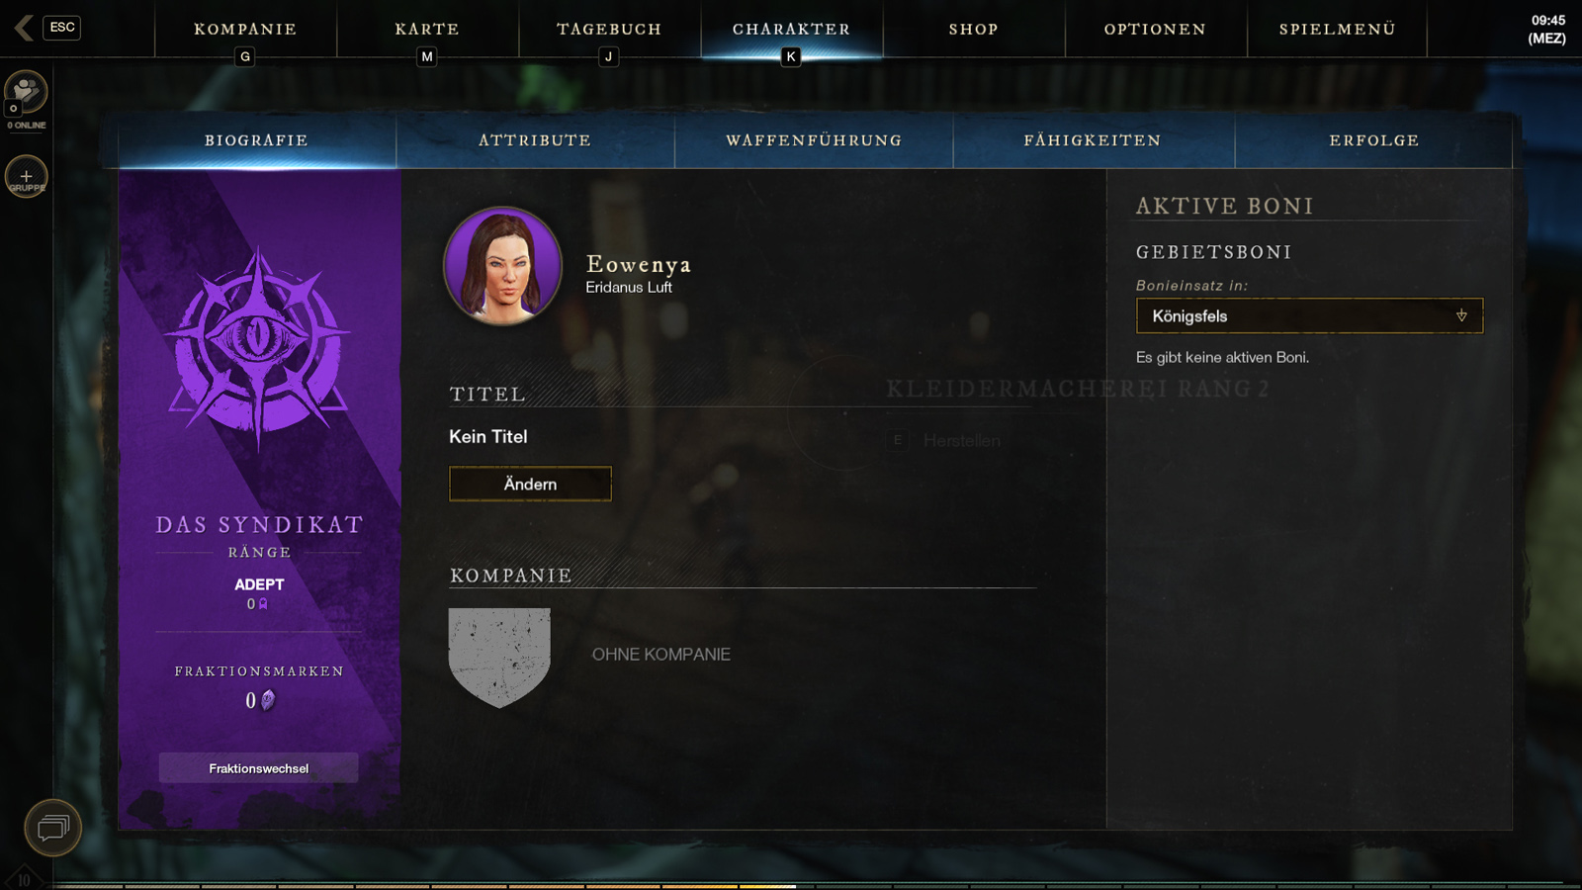This screenshot has width=1582, height=890.
Task: Click the Königsfels dropdown arrow
Action: (x=1461, y=315)
